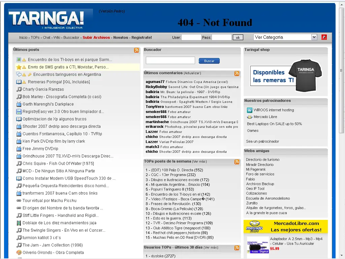345x259 pixels.
Task: Open the Últimos posts RSS feed icon
Action: click(x=136, y=50)
